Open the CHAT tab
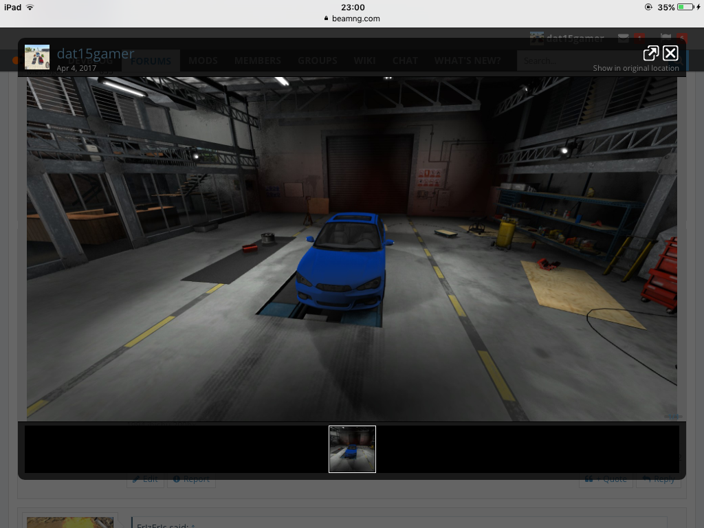 (405, 60)
